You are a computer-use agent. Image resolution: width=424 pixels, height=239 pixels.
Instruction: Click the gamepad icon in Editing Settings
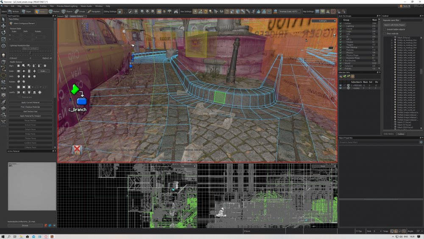click(176, 11)
